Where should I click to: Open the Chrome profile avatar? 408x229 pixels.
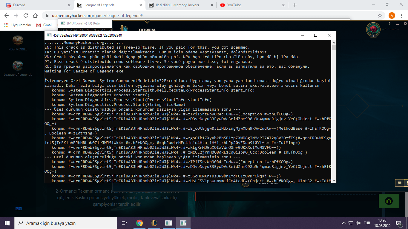click(392, 16)
